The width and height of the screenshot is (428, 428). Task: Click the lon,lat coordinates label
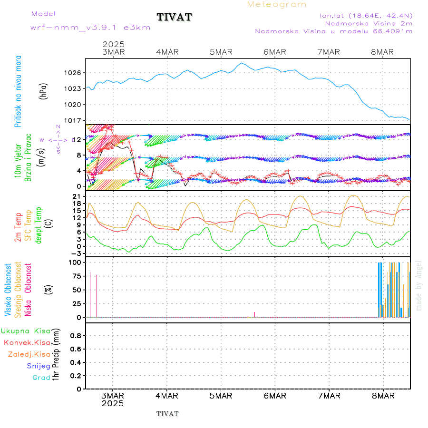pyautogui.click(x=366, y=15)
